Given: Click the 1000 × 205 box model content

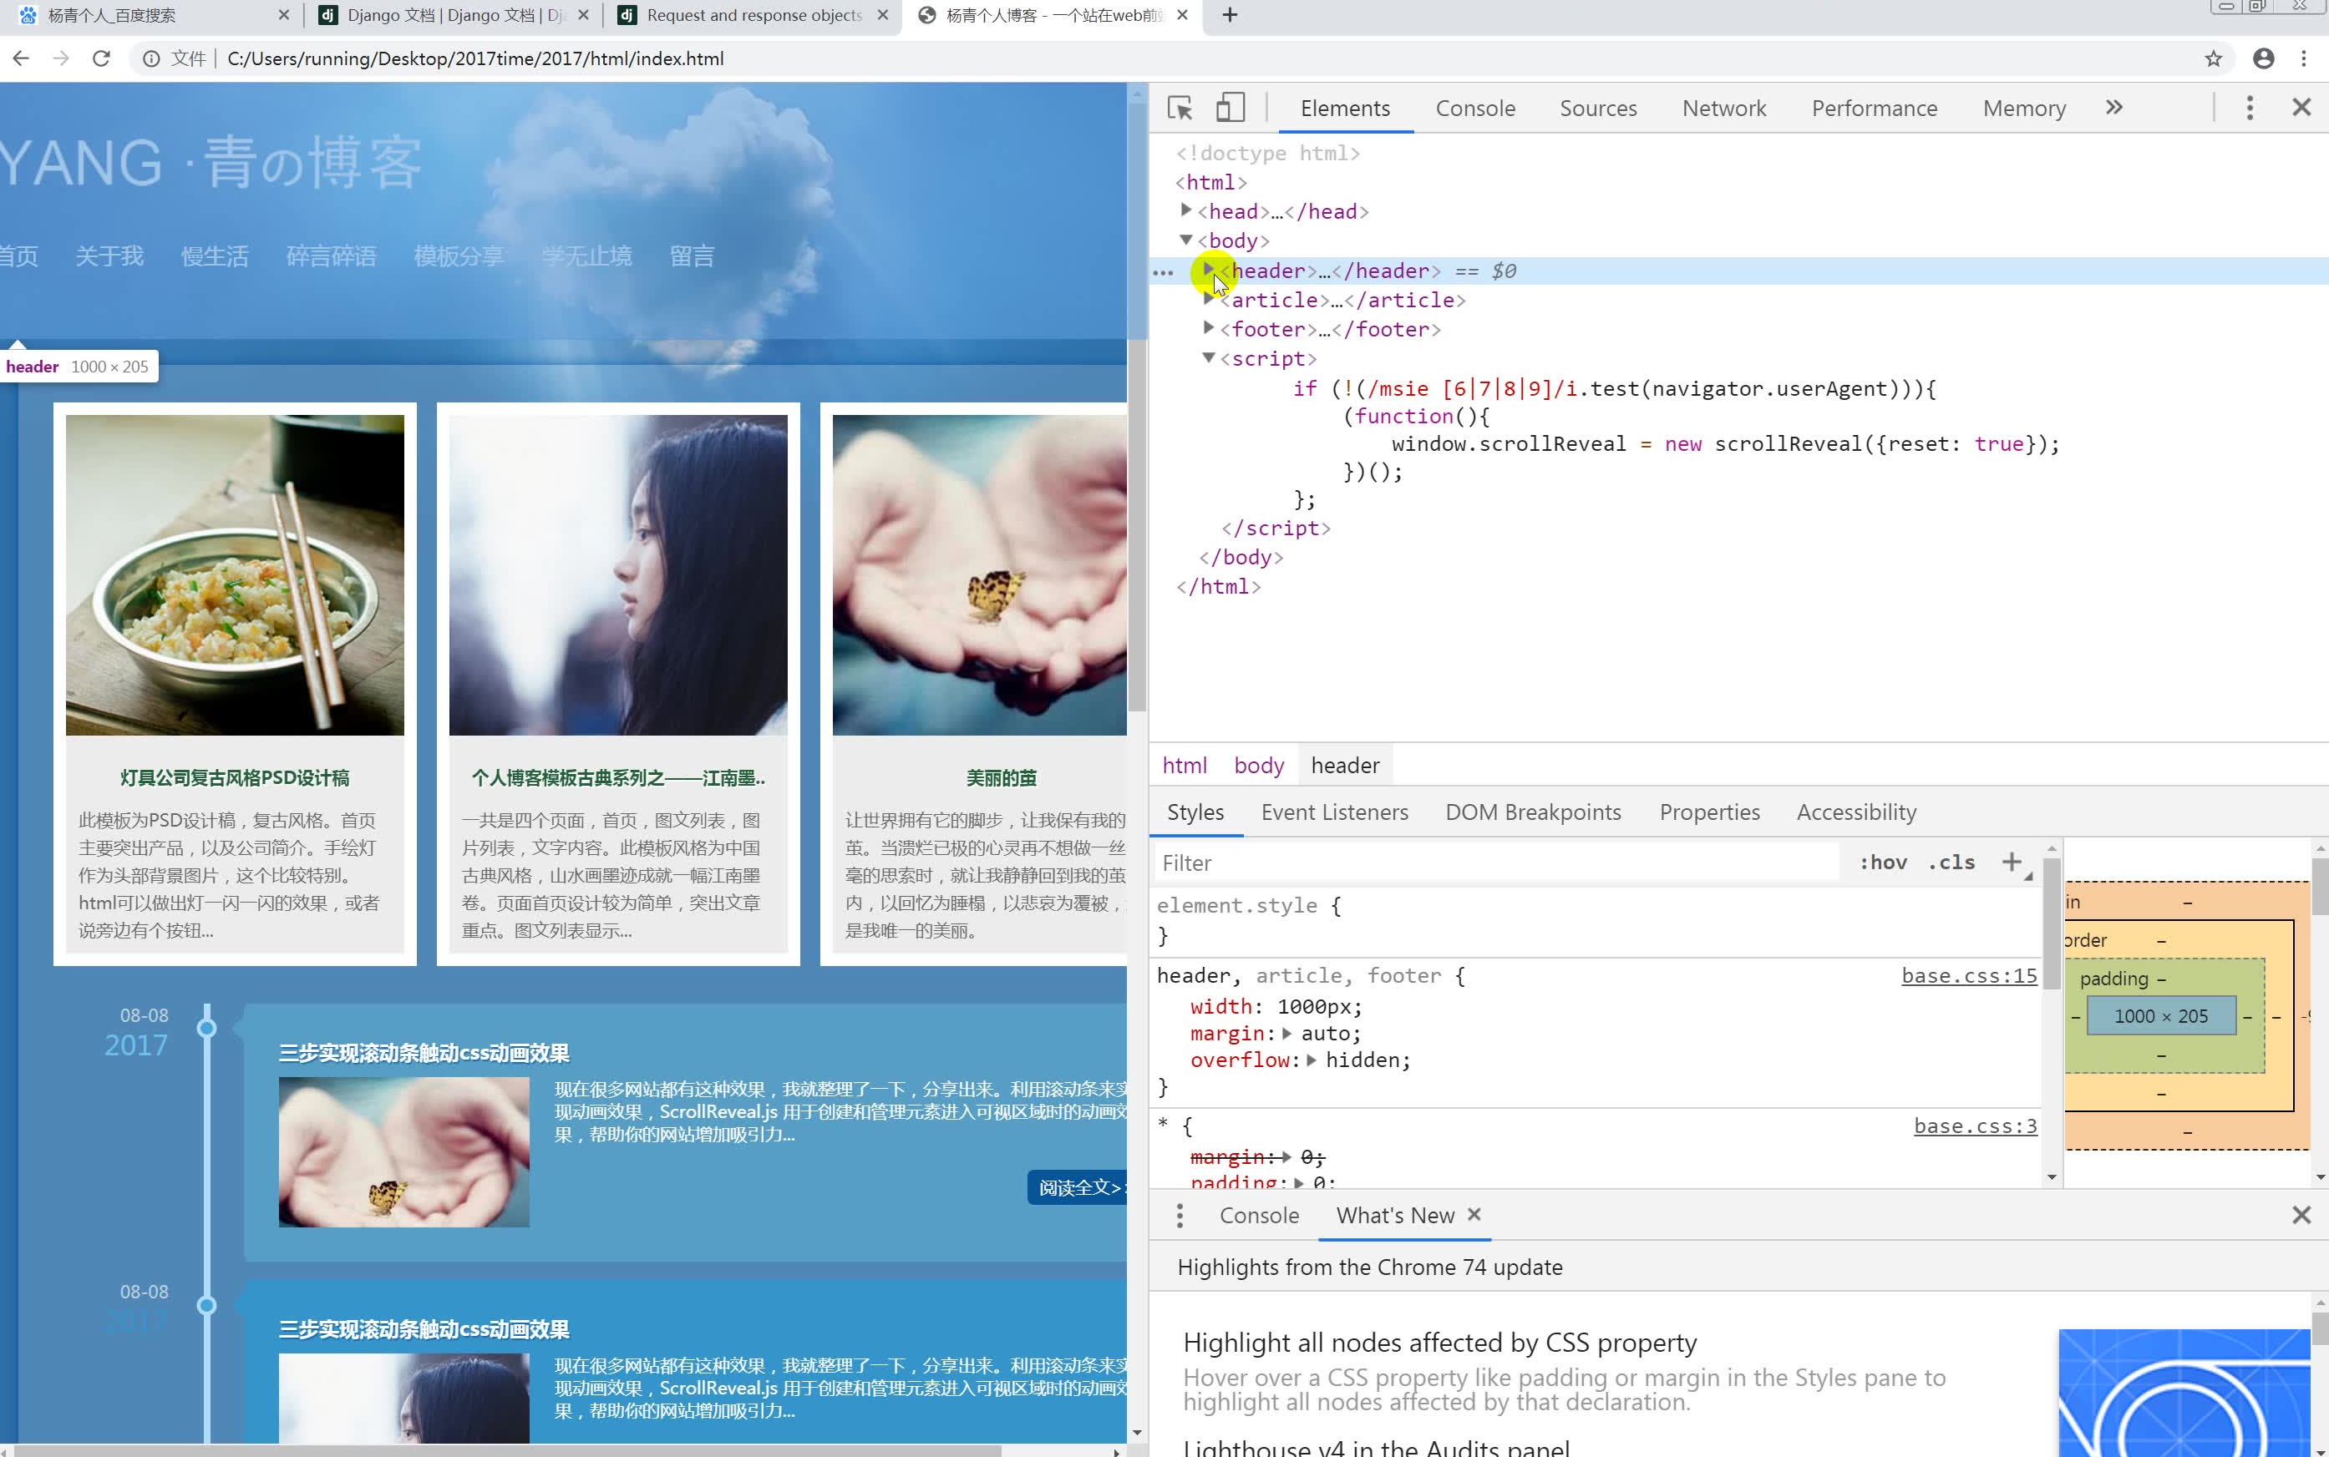Looking at the screenshot, I should coord(2161,1015).
